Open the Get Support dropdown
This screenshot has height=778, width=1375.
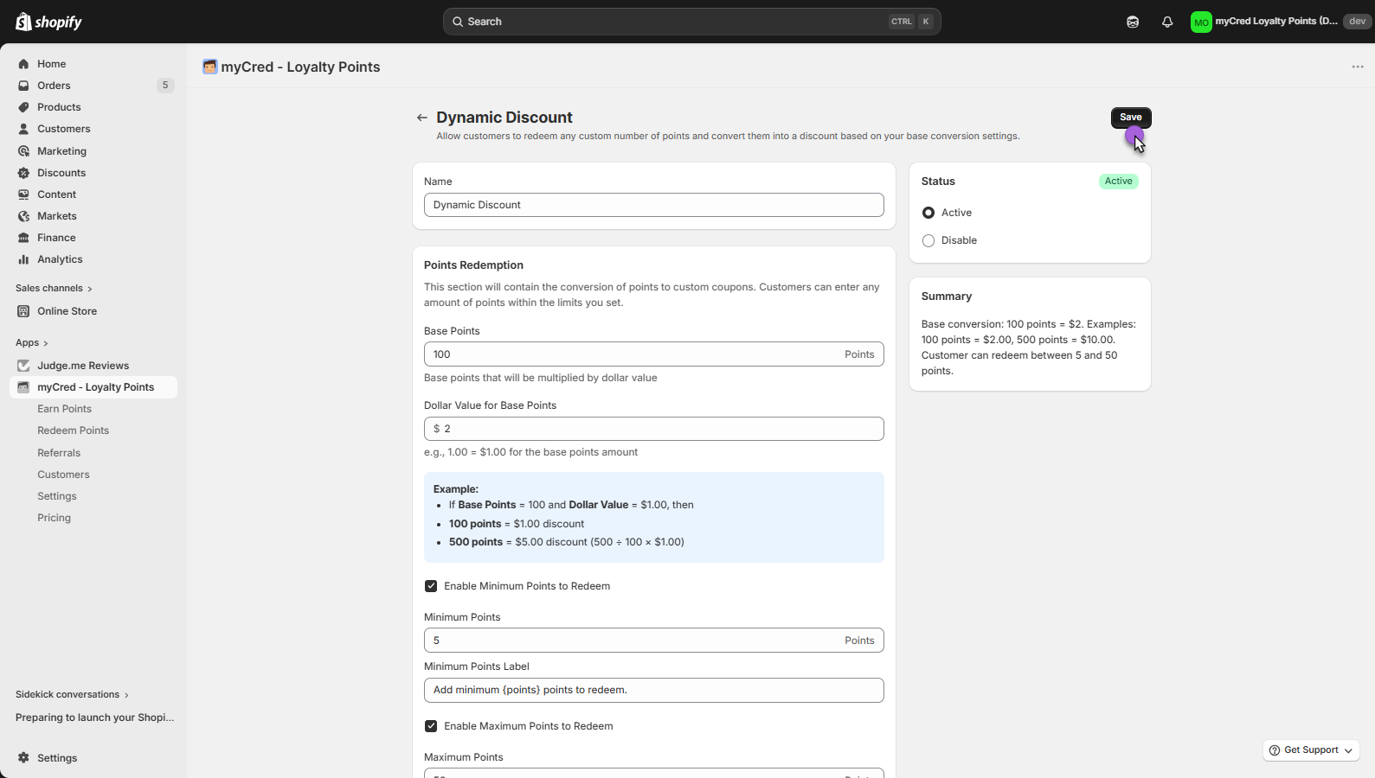[1311, 750]
